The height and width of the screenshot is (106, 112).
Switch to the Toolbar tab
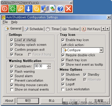click(x=71, y=29)
